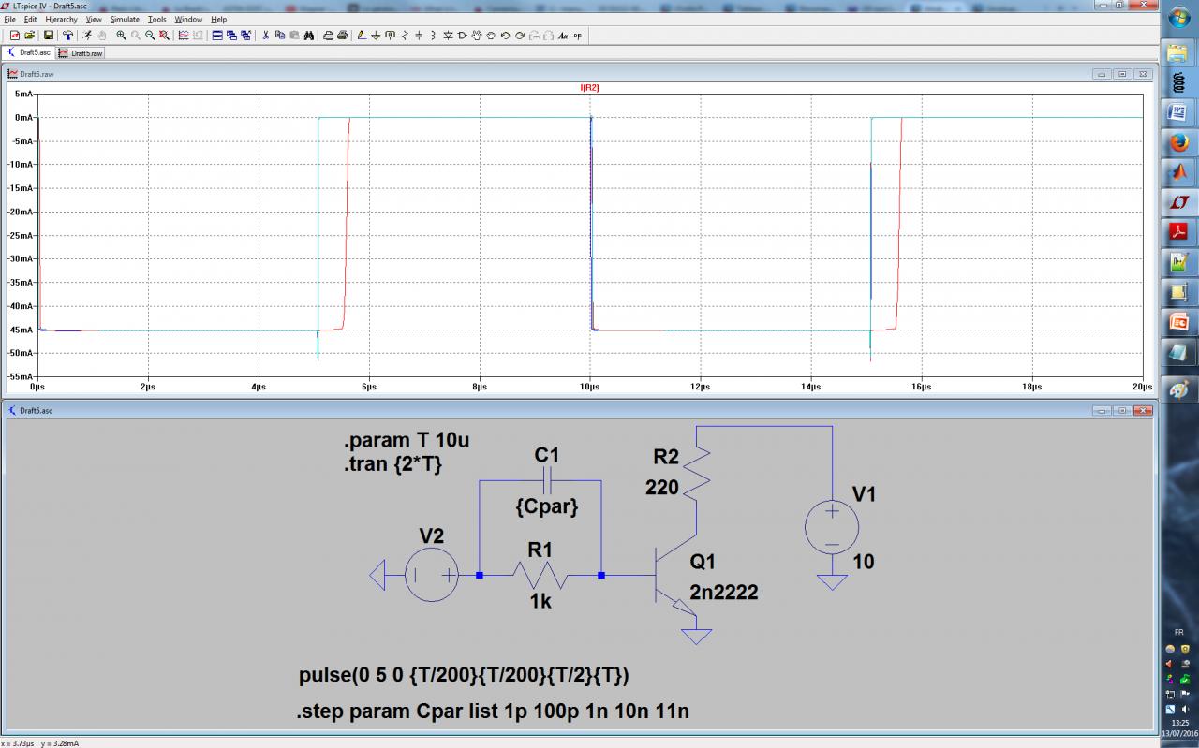Tile windows horizontally using the toolbar icon
1199x748 pixels.
(217, 35)
